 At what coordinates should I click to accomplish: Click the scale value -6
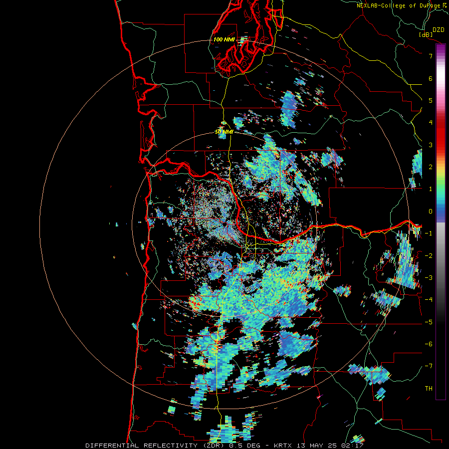pyautogui.click(x=429, y=344)
